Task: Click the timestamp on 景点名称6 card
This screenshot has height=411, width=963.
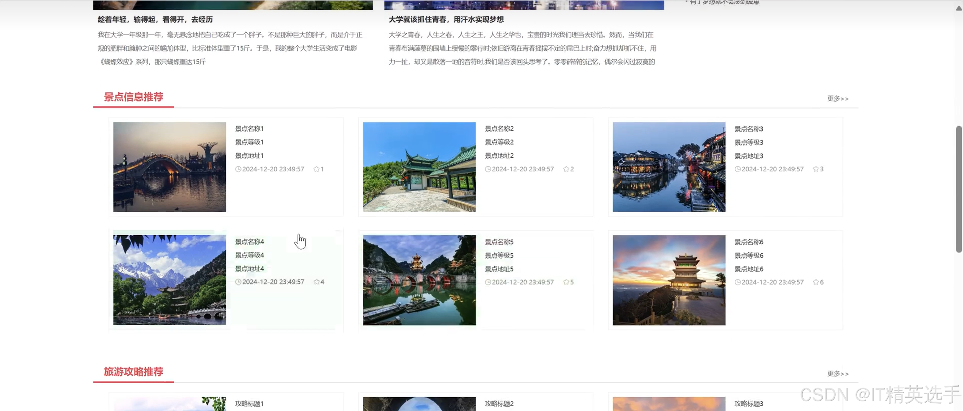Action: [x=773, y=282]
